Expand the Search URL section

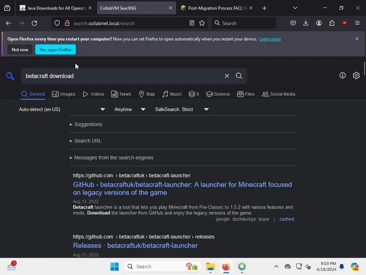pyautogui.click(x=85, y=141)
